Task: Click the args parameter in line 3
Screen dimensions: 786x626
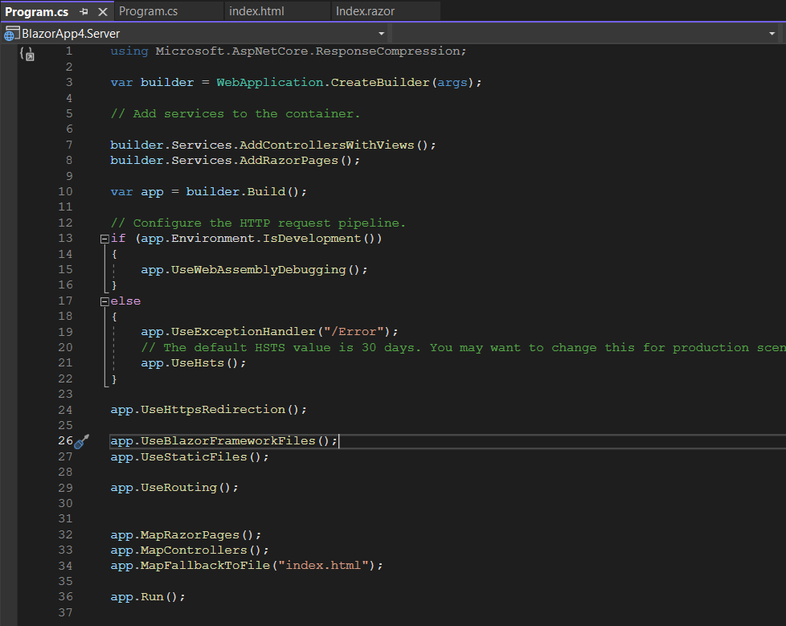Action: point(452,82)
